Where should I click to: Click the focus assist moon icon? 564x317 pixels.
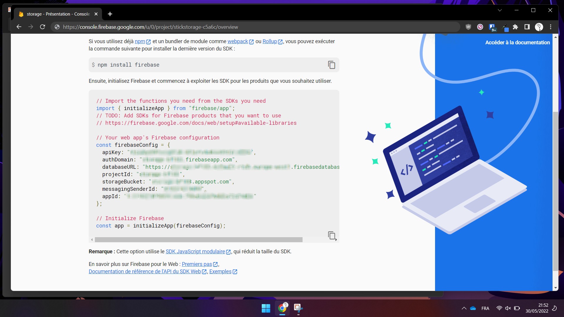click(x=554, y=308)
